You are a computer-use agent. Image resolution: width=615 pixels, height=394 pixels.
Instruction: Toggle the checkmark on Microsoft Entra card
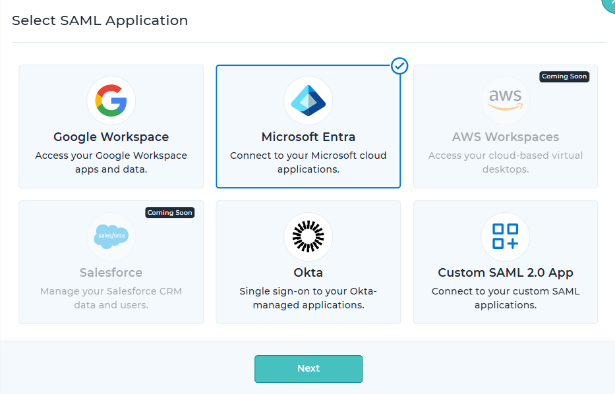[x=399, y=66]
